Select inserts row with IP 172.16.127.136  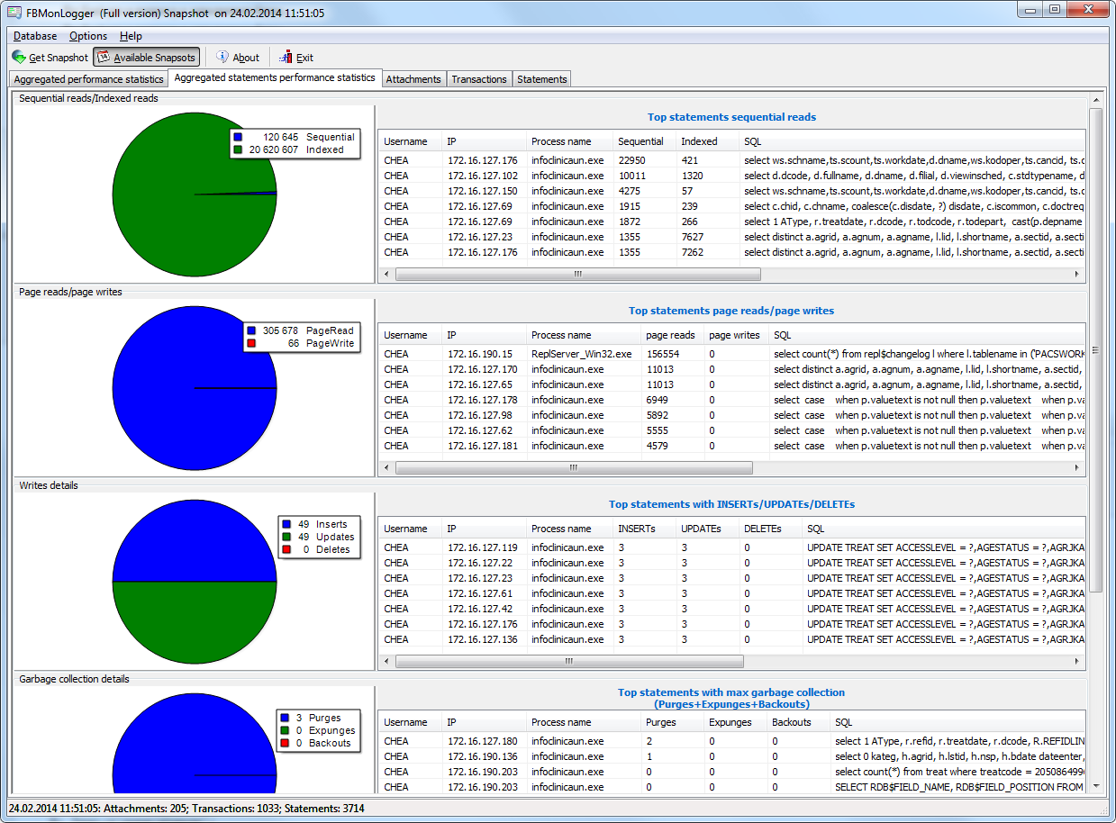click(x=731, y=639)
